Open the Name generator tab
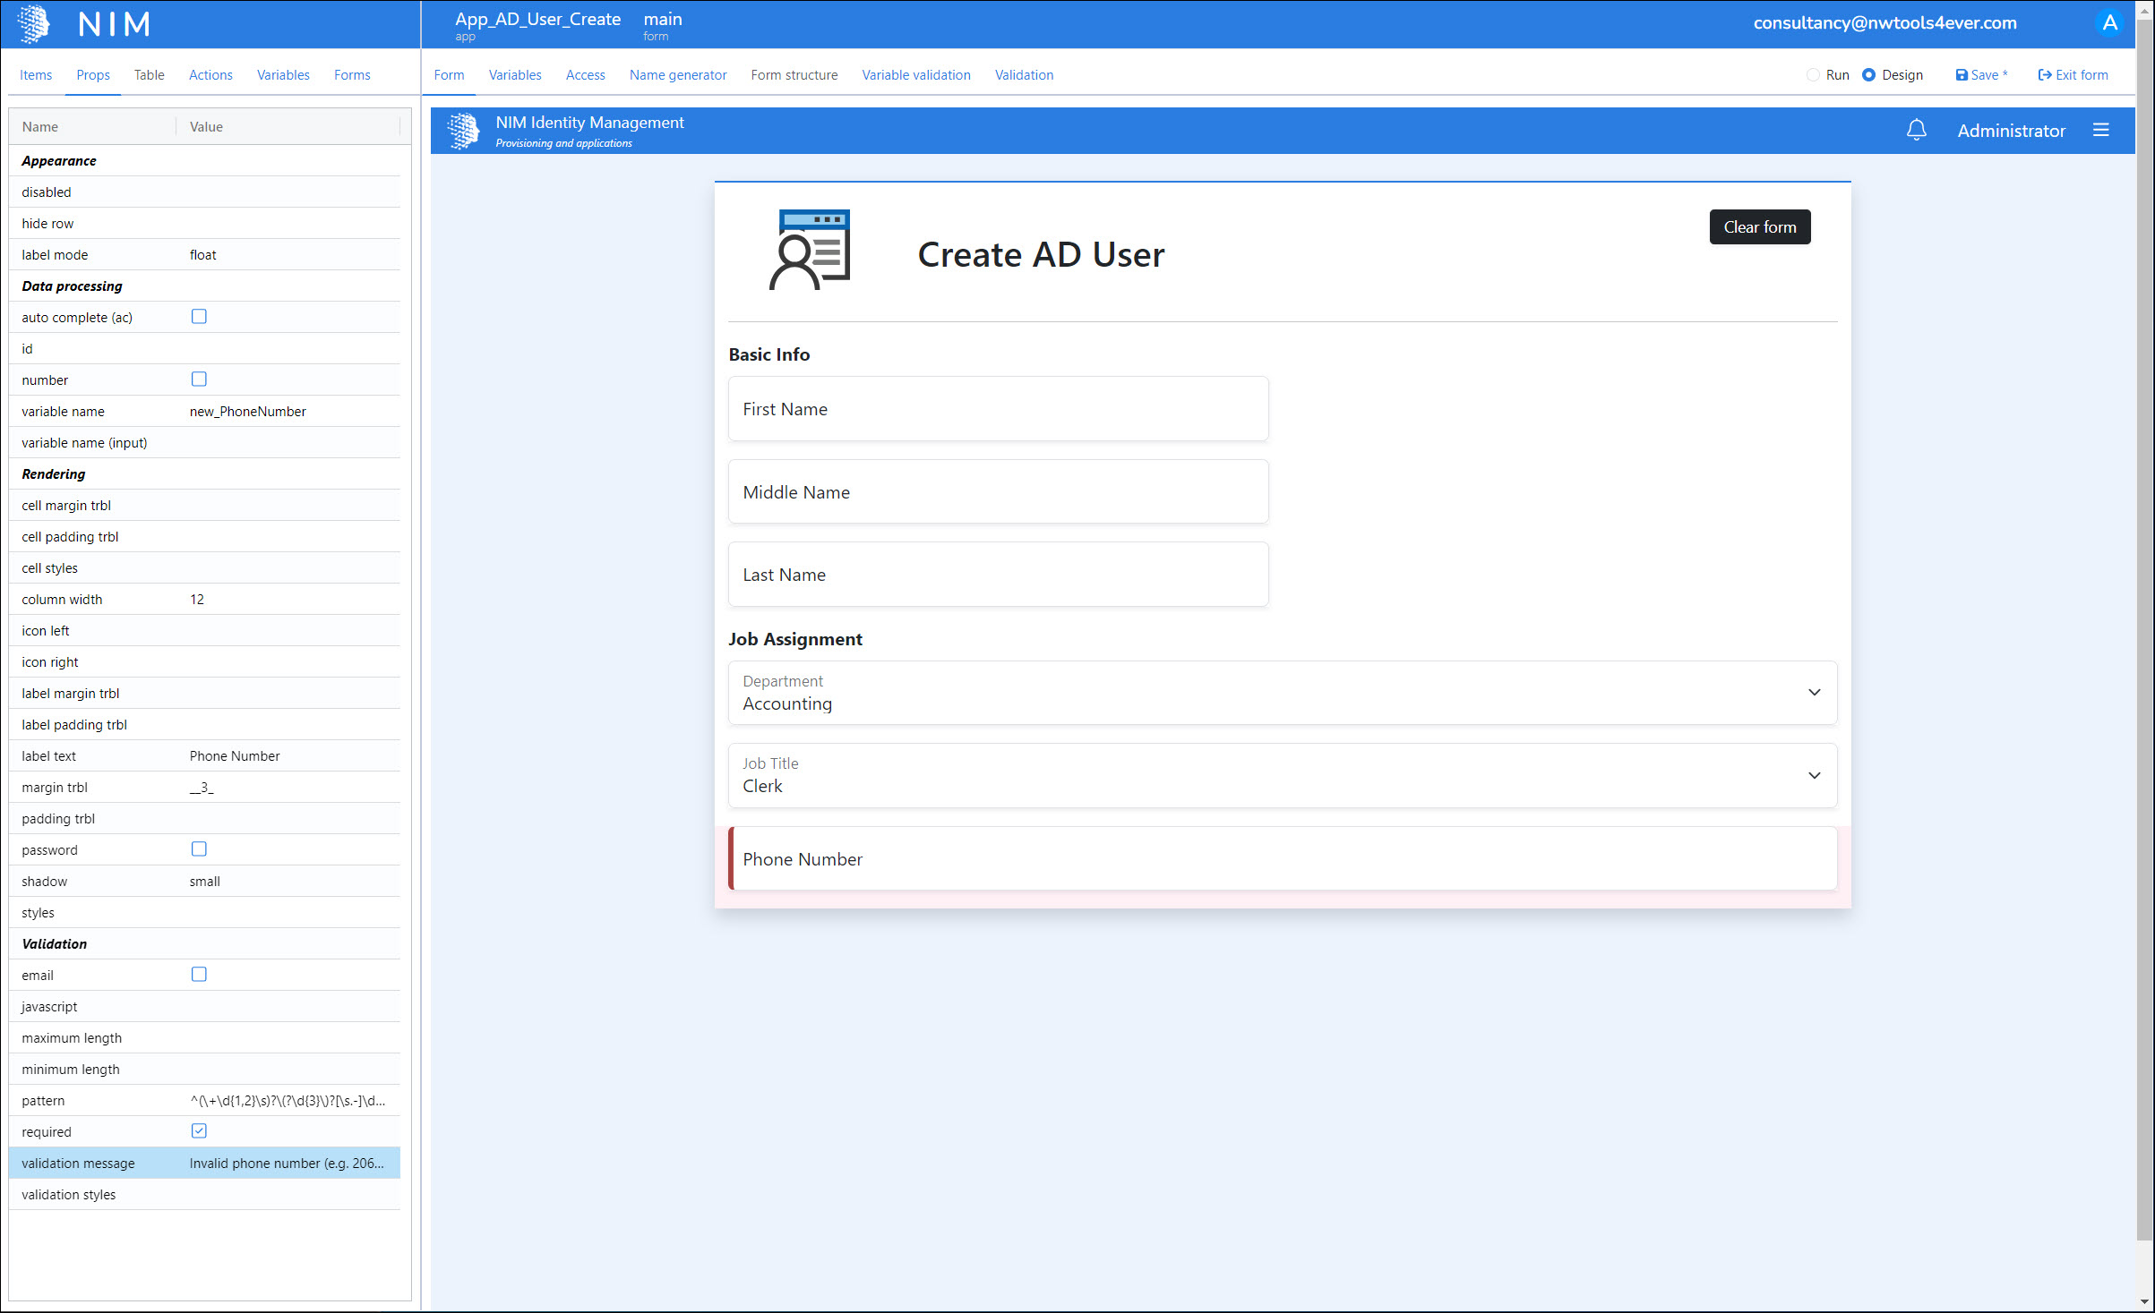This screenshot has height=1313, width=2155. pos(677,75)
